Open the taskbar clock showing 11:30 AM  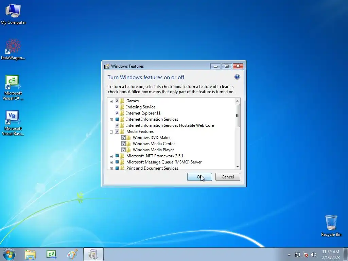pos(331,255)
